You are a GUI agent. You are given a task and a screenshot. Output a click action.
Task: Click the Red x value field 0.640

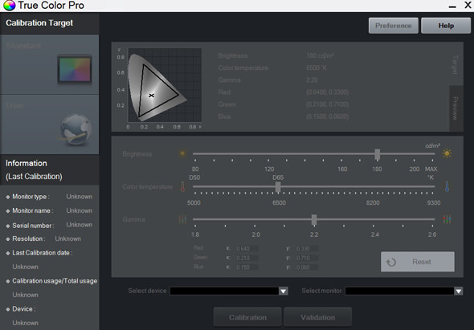click(x=247, y=248)
